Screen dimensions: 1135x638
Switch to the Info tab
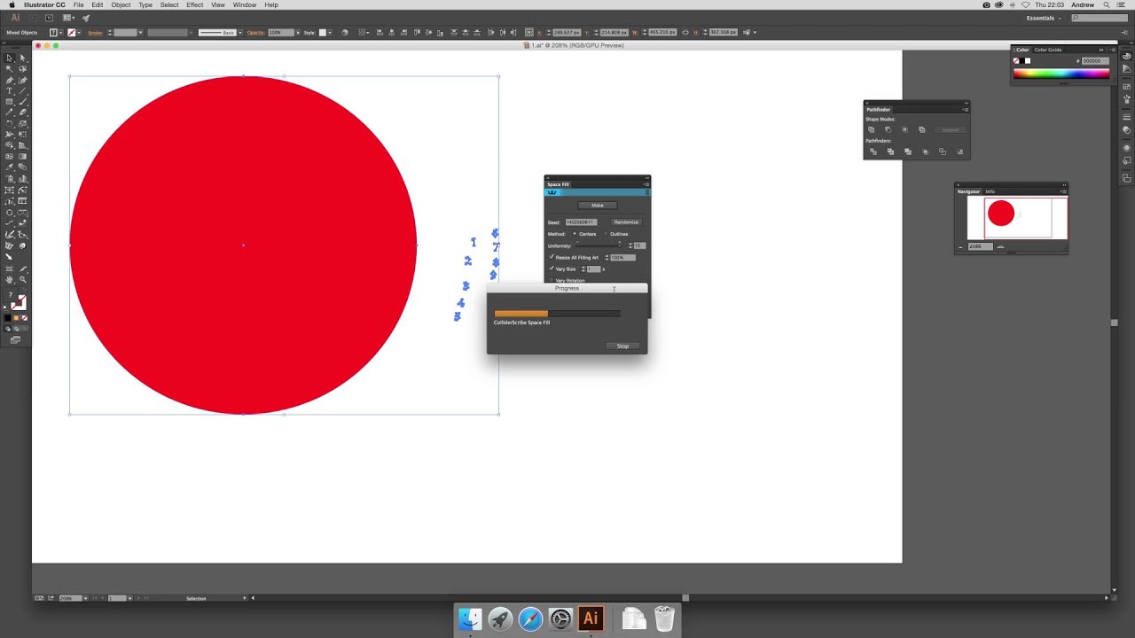tap(990, 191)
